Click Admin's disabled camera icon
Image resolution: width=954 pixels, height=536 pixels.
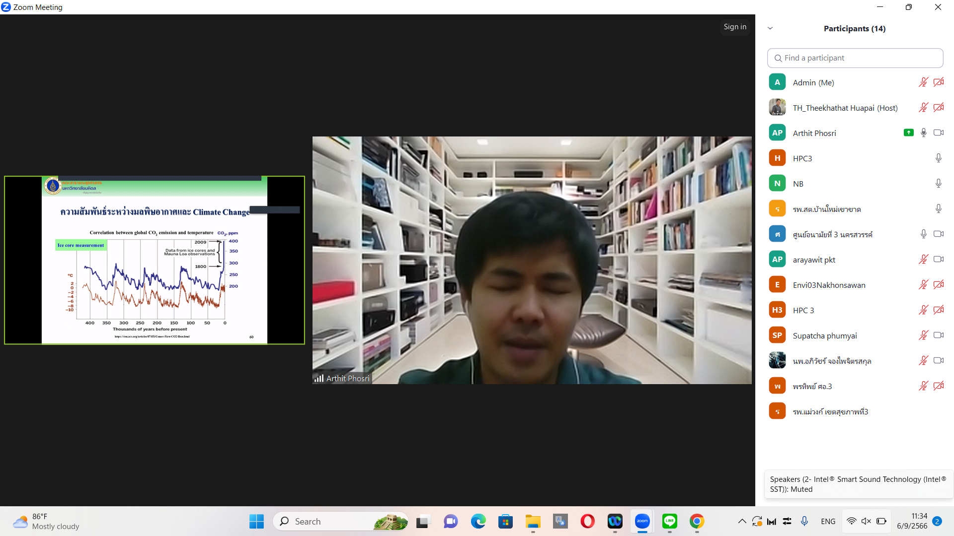pyautogui.click(x=938, y=82)
